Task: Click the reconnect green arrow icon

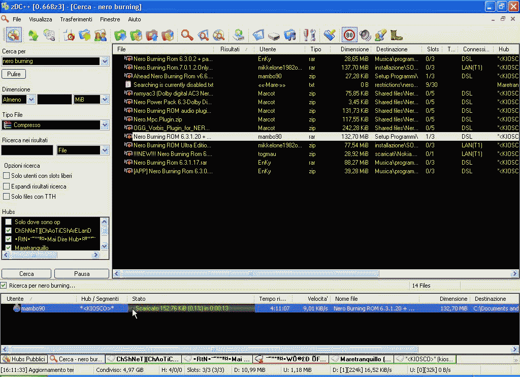Action: [x=34, y=35]
